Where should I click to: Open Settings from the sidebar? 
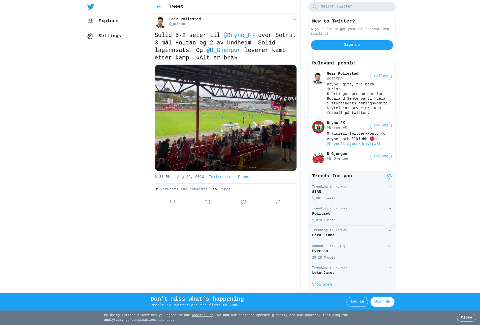pos(104,36)
